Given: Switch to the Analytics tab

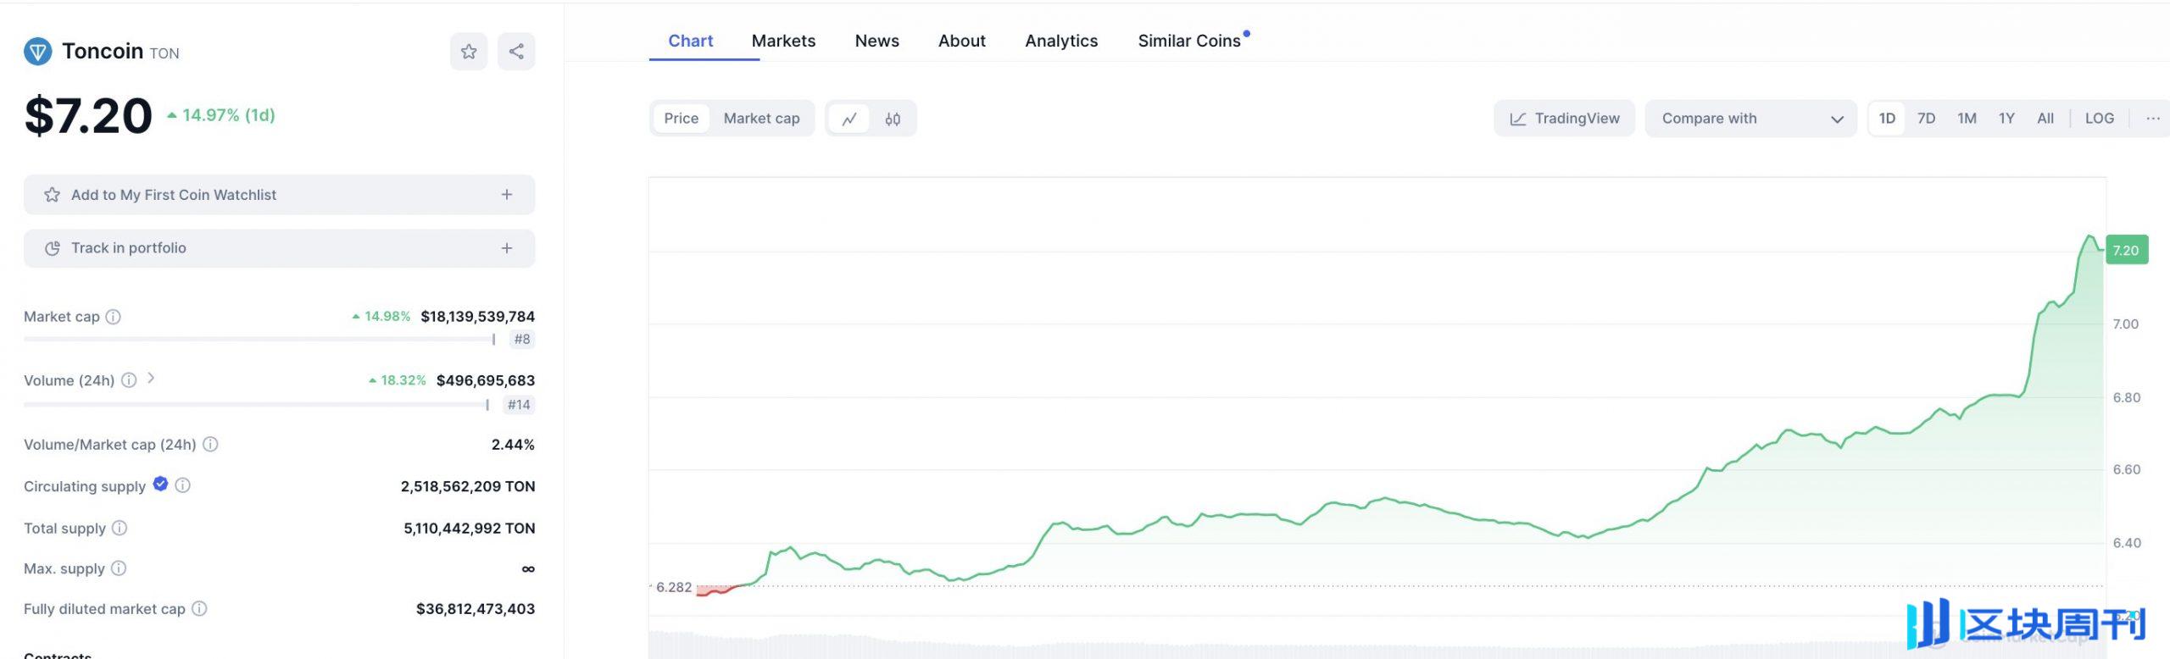Looking at the screenshot, I should click(x=1060, y=41).
